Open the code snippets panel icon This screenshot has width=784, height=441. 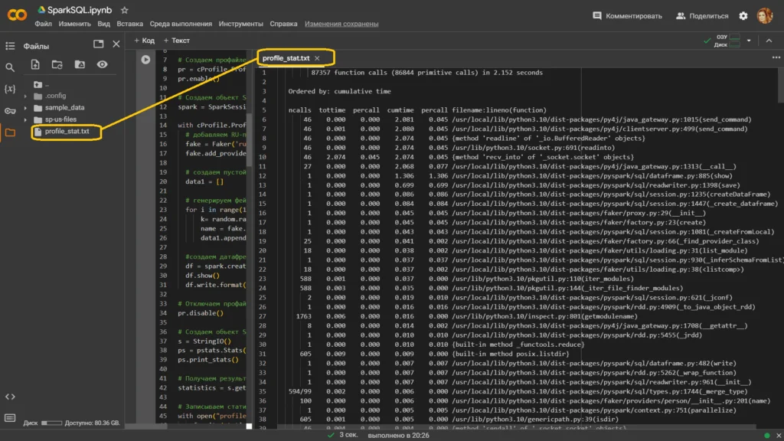point(10,397)
